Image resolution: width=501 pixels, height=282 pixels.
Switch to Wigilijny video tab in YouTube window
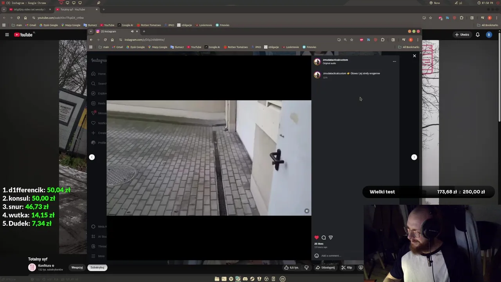point(29,9)
